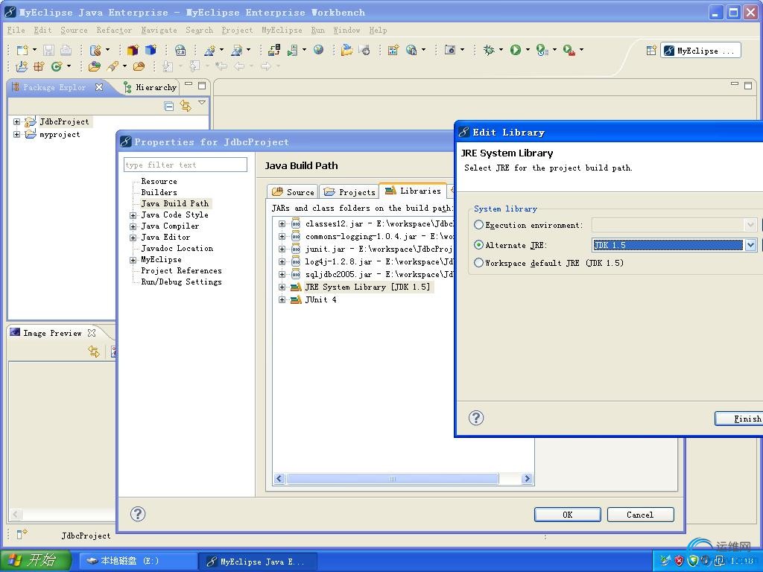Click the new report chart icon
This screenshot has height=572, width=763.
[393, 50]
